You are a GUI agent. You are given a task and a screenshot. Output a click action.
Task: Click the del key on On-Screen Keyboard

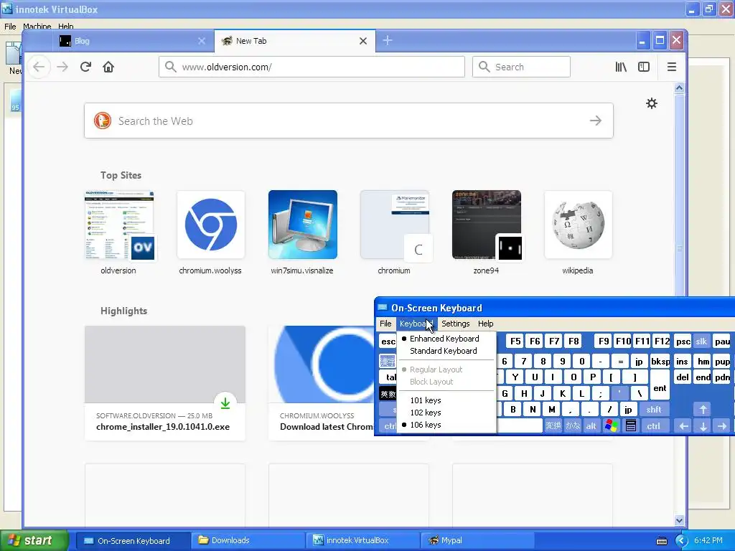click(683, 377)
